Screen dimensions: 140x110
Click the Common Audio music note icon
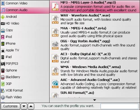(x=3, y=10)
